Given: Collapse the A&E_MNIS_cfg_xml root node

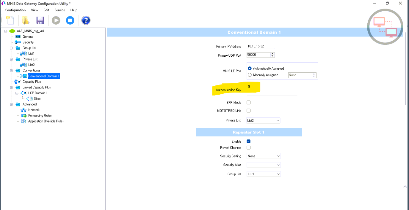Looking at the screenshot, I should [6, 31].
